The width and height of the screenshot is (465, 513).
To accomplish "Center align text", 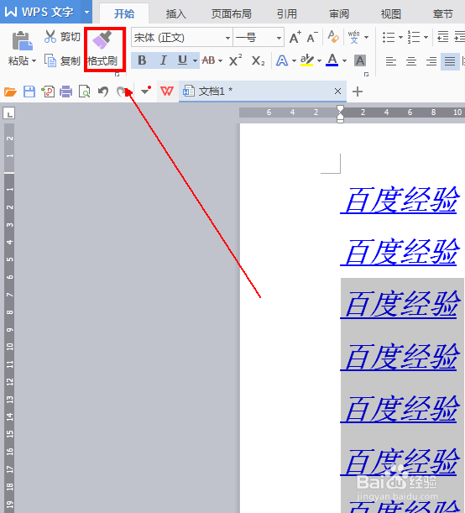I will click(411, 61).
